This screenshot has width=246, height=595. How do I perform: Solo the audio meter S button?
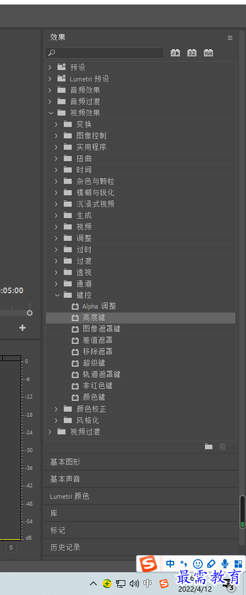pyautogui.click(x=11, y=548)
